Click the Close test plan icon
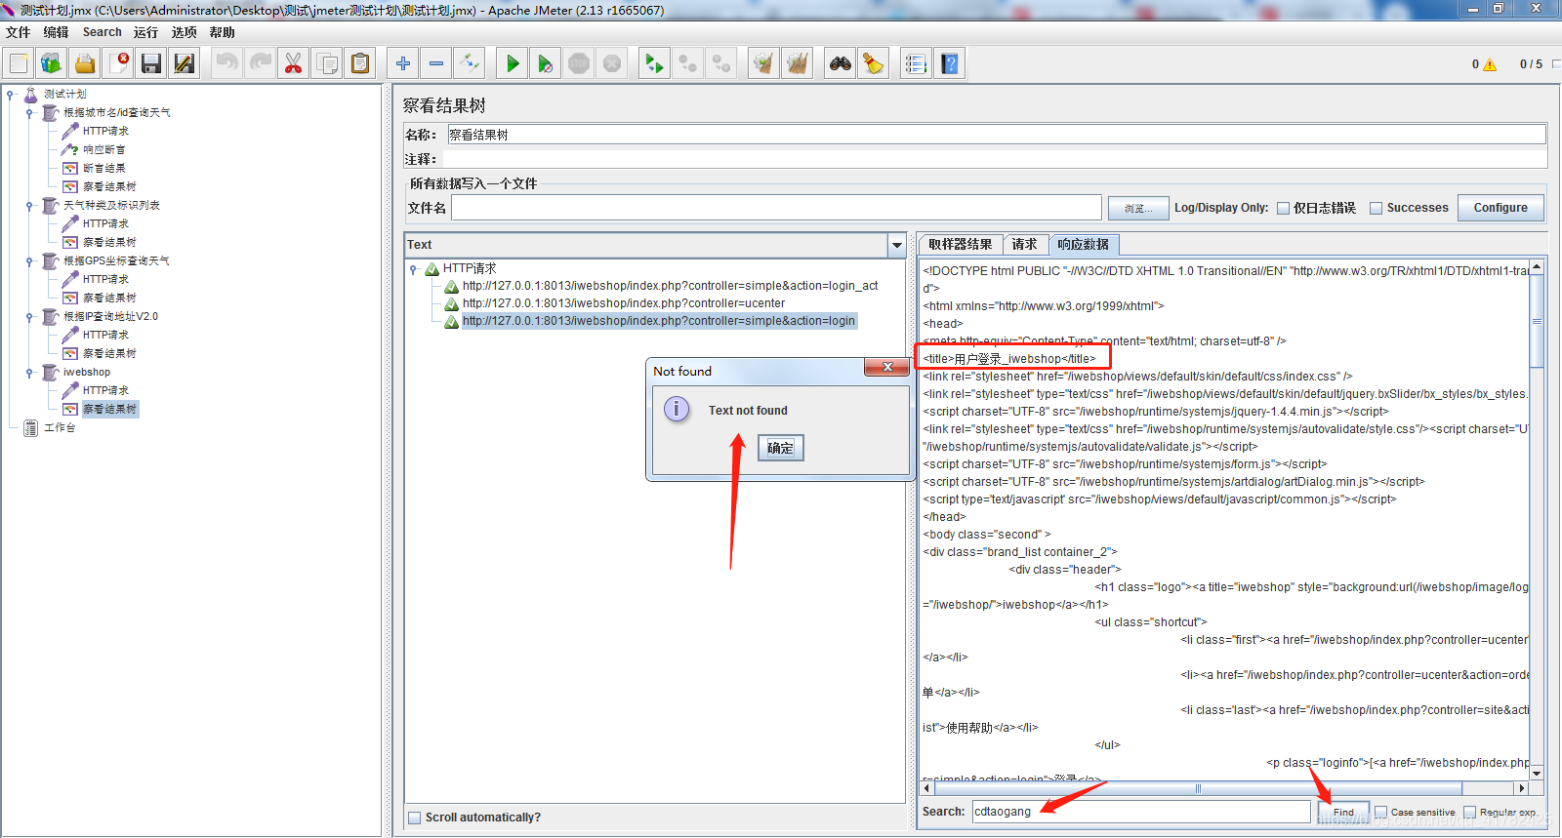The height and width of the screenshot is (838, 1562). (x=118, y=64)
